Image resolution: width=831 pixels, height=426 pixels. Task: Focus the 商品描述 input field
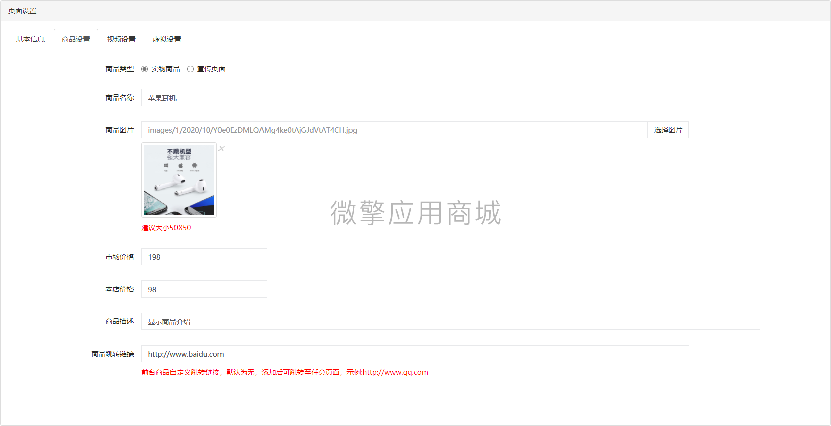450,321
